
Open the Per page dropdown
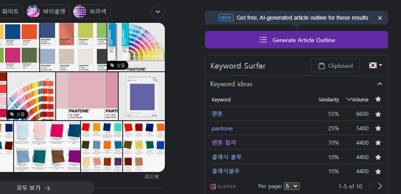(x=292, y=186)
